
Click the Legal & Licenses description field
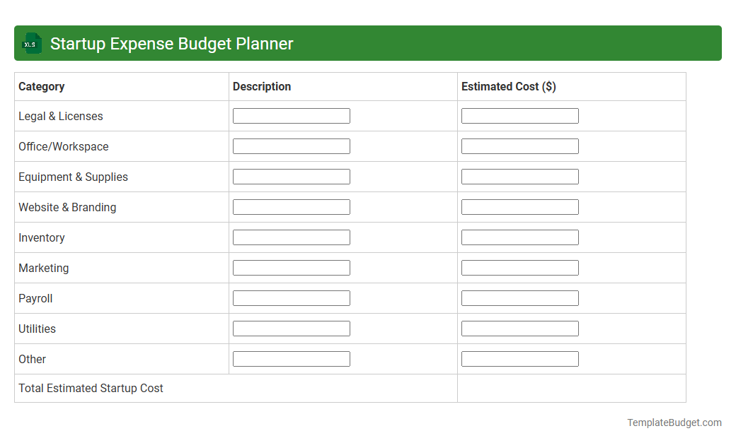tap(291, 115)
